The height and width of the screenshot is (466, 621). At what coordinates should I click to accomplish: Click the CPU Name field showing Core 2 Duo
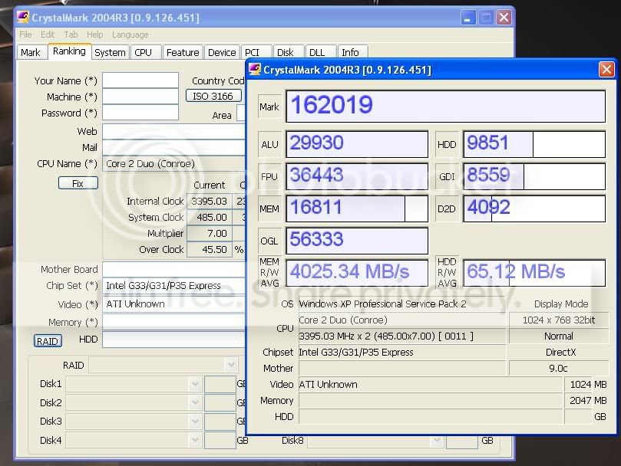173,163
